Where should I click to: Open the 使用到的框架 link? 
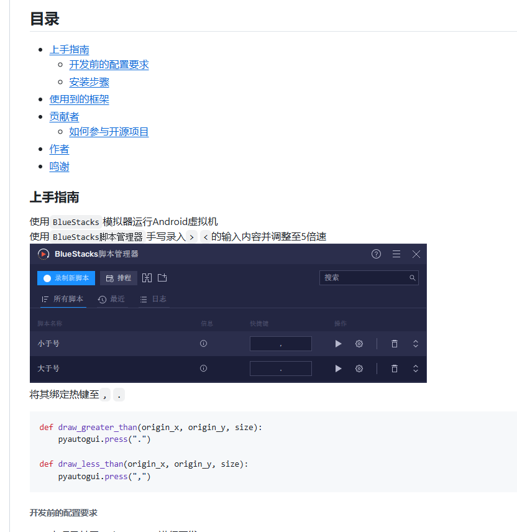[x=79, y=99]
